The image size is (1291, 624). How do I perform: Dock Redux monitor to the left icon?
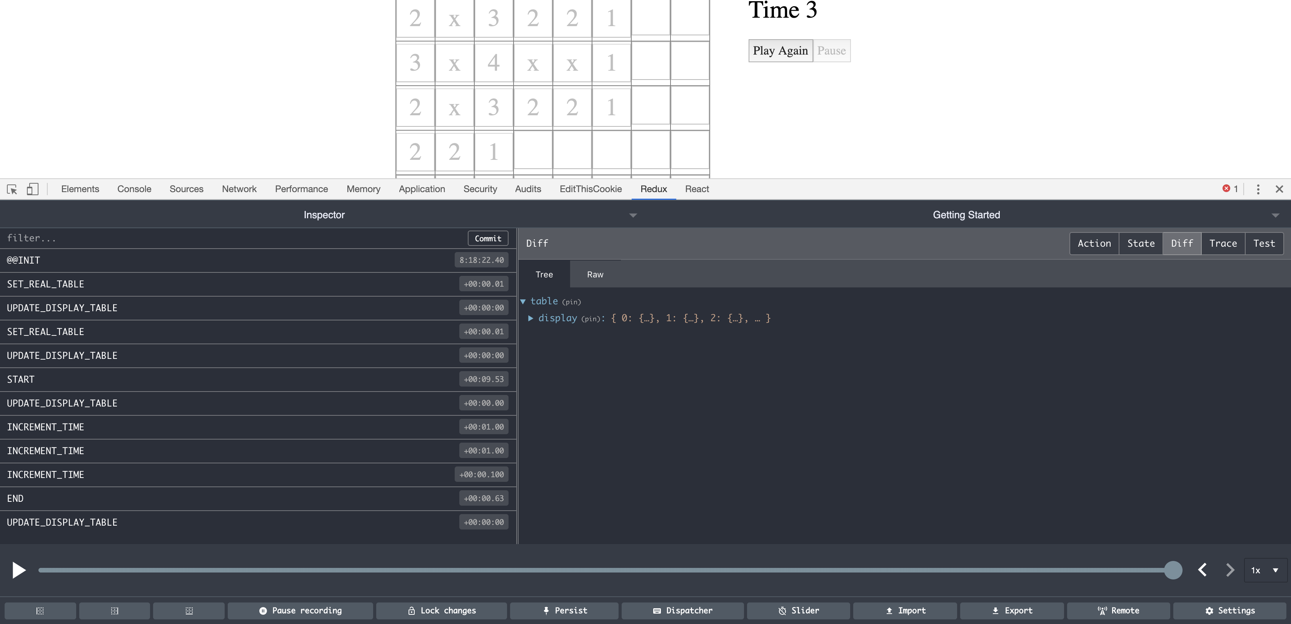click(40, 611)
